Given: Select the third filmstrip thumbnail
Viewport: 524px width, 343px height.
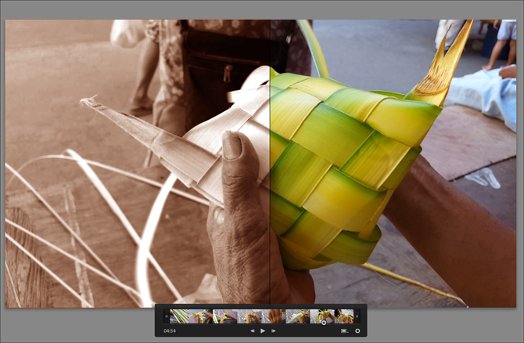Looking at the screenshot, I should 226,316.
